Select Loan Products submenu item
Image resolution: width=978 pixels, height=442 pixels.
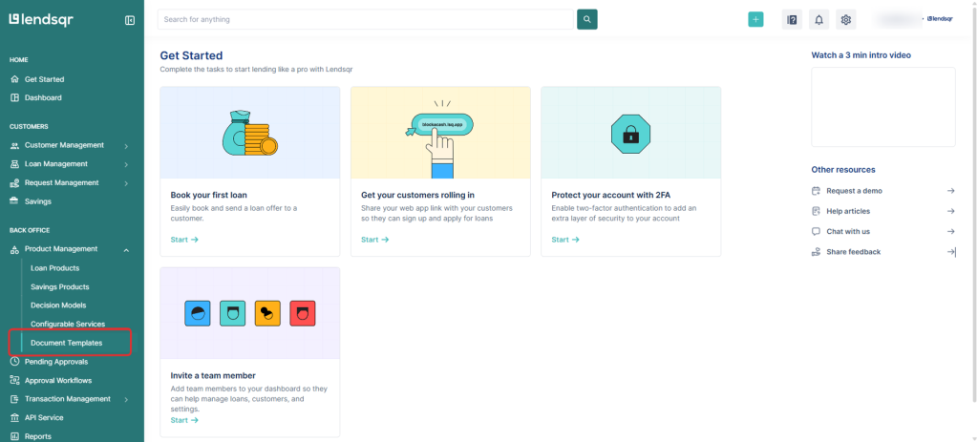54,268
